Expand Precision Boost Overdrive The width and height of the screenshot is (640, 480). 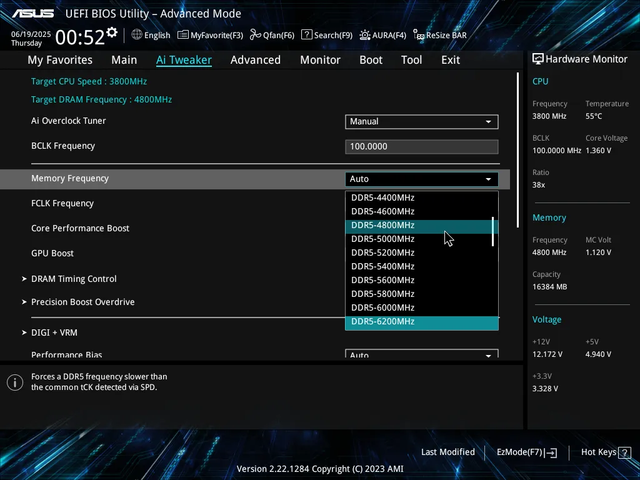[x=82, y=302]
